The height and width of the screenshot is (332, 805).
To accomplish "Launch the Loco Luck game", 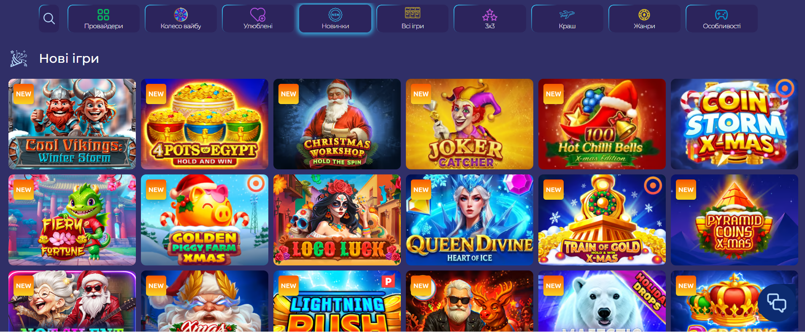I will point(337,220).
